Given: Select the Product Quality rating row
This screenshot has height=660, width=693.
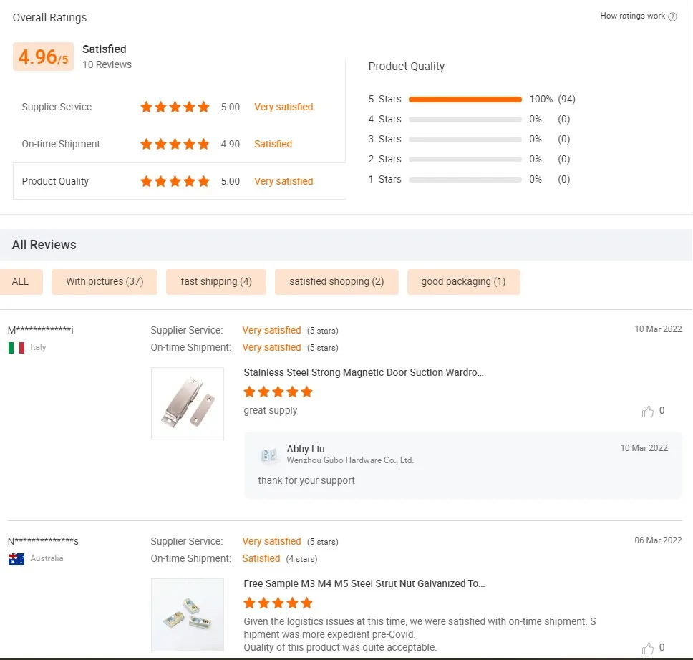Looking at the screenshot, I should click(x=179, y=182).
